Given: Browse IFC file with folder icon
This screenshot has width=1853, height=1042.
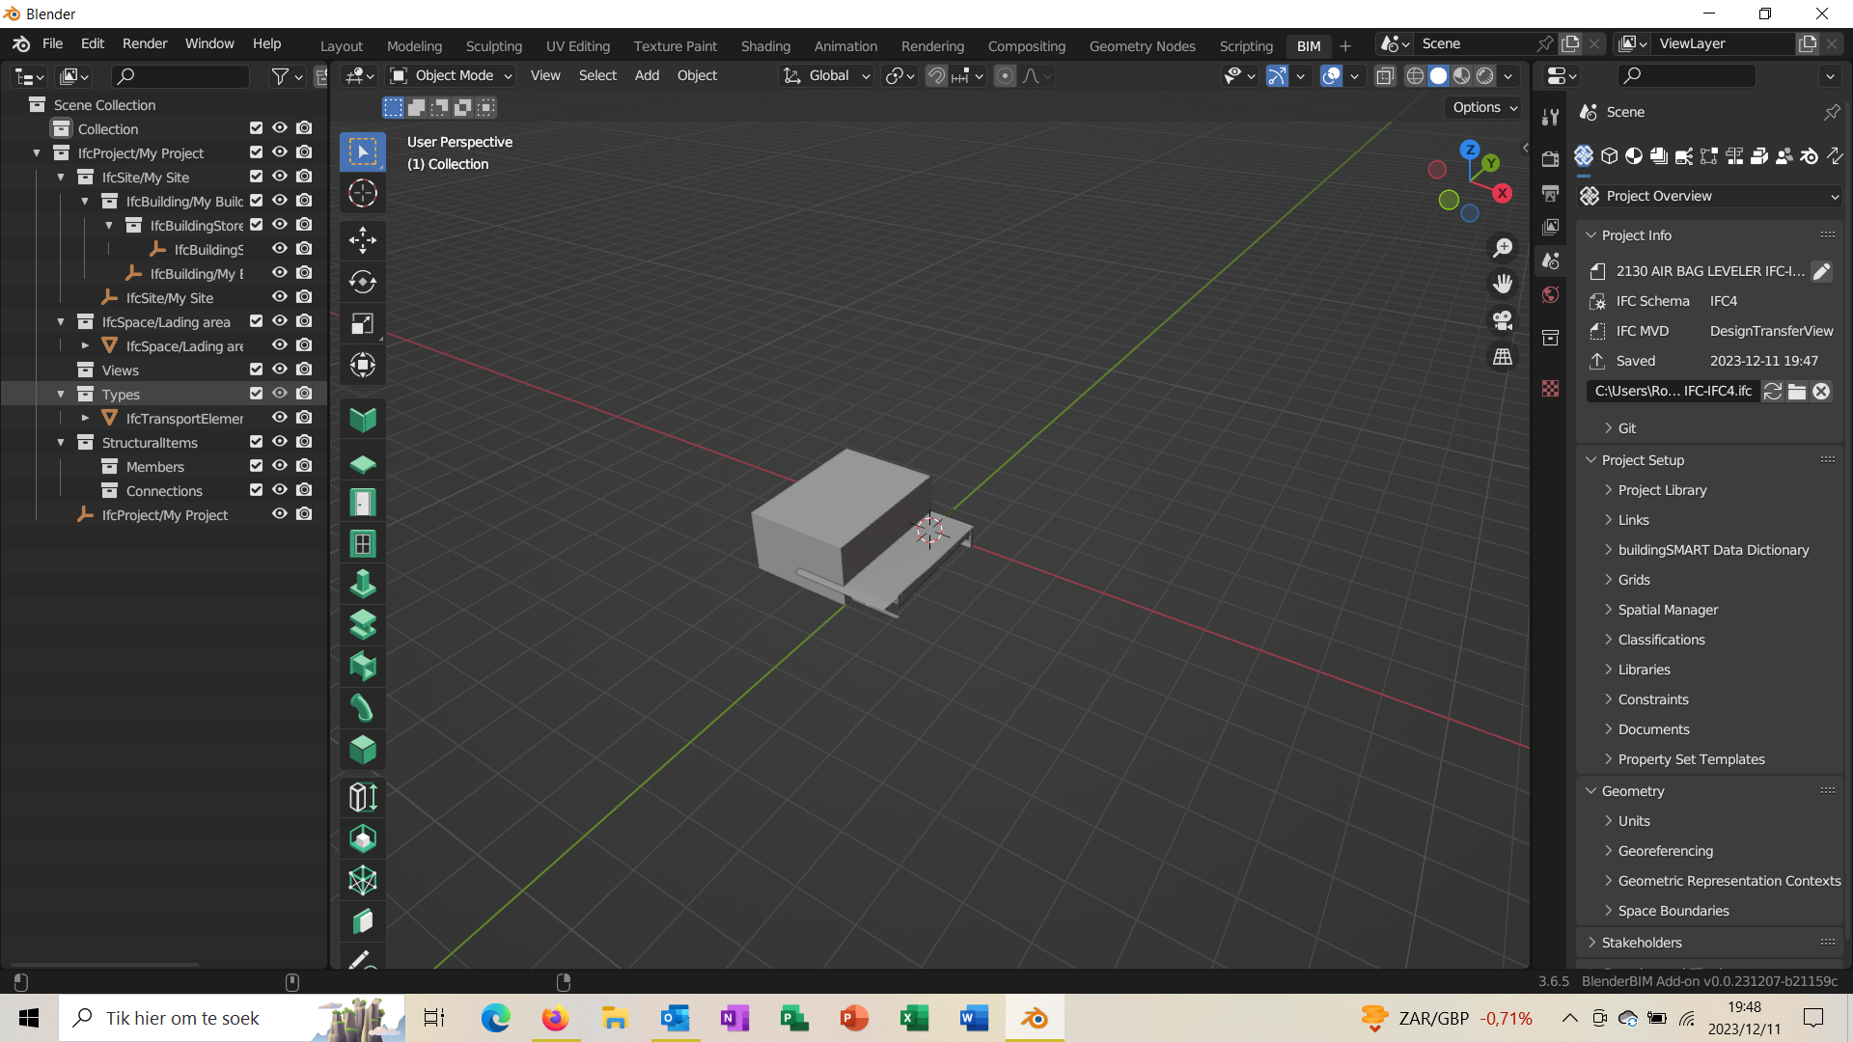Looking at the screenshot, I should click(1797, 391).
